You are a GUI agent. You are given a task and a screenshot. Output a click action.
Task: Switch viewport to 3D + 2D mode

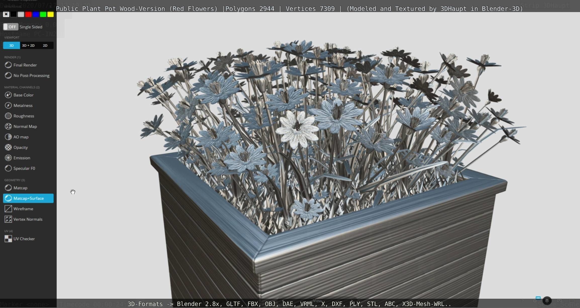coord(28,45)
